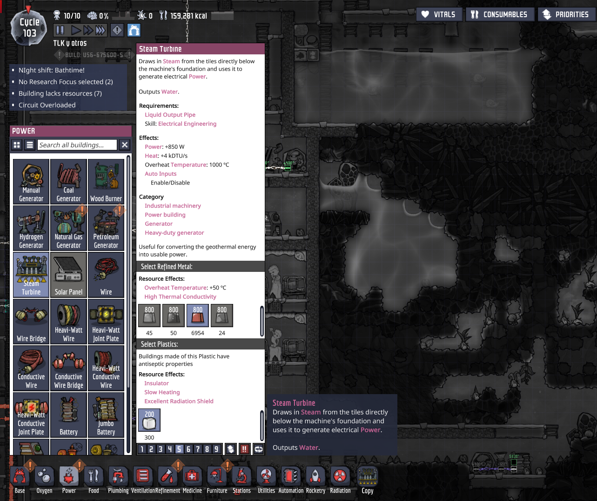Open the Food build category
The image size is (597, 501).
94,480
